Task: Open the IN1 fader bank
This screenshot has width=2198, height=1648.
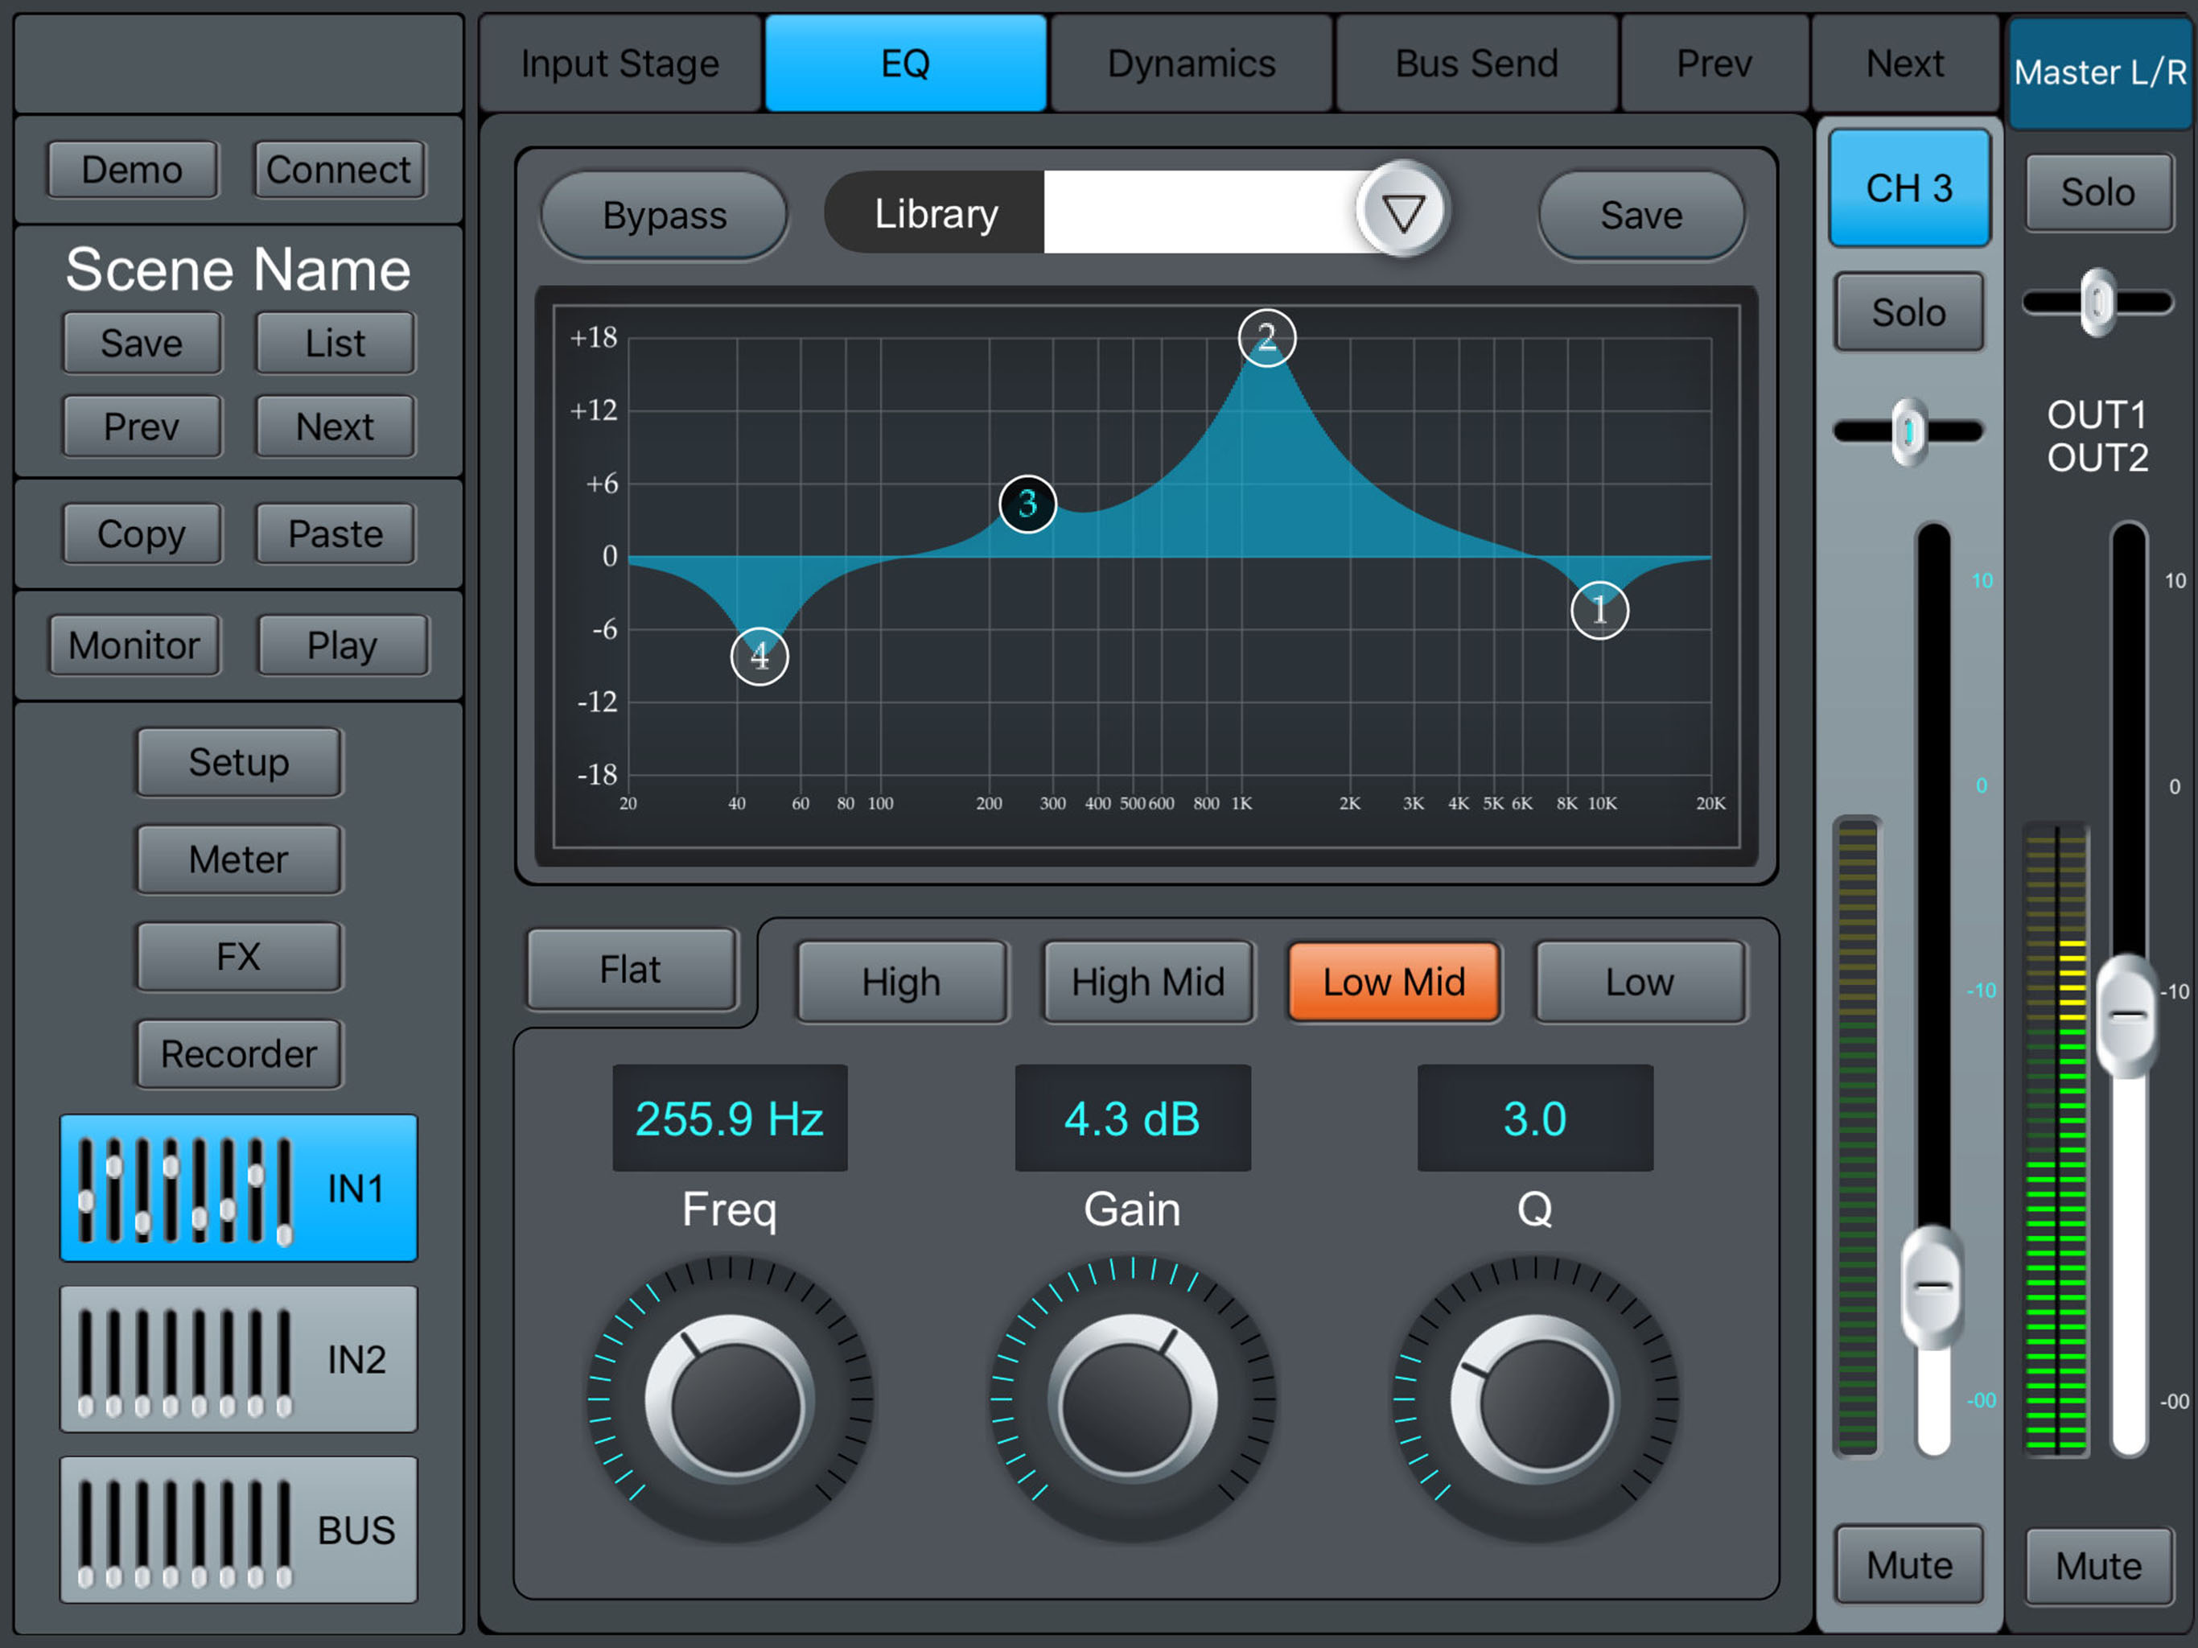Action: coord(238,1188)
